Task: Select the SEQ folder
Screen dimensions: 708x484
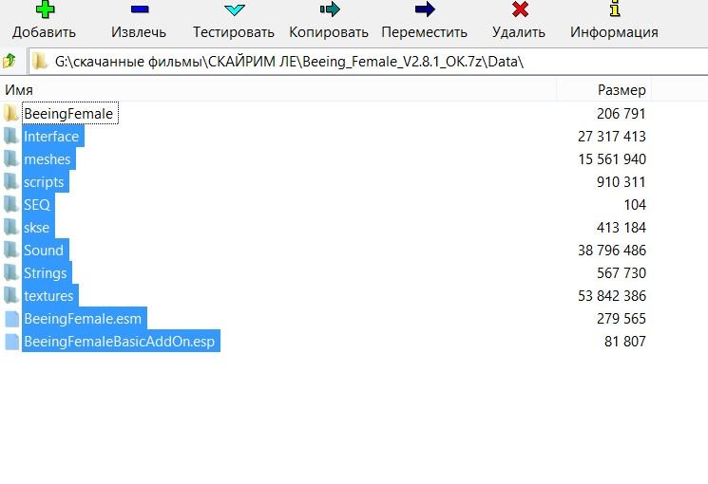Action: (37, 205)
